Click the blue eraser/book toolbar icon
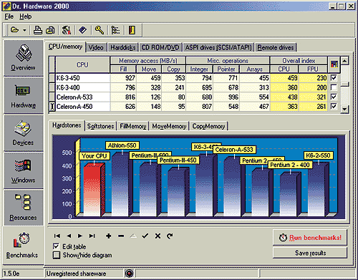358x280 pixels. [82, 30]
